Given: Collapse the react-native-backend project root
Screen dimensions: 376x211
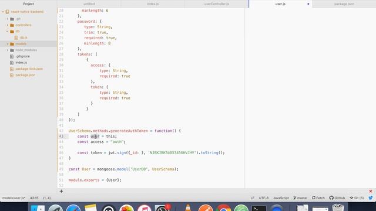Looking at the screenshot, I should 3,12.
